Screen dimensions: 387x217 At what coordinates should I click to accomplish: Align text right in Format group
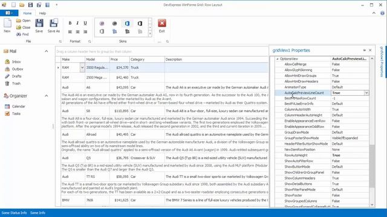click(85, 32)
